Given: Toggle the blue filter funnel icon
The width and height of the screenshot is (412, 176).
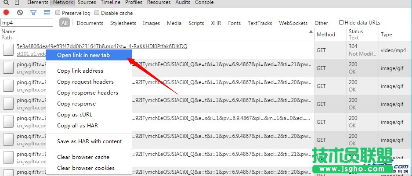Looking at the screenshot, I should point(33,12).
